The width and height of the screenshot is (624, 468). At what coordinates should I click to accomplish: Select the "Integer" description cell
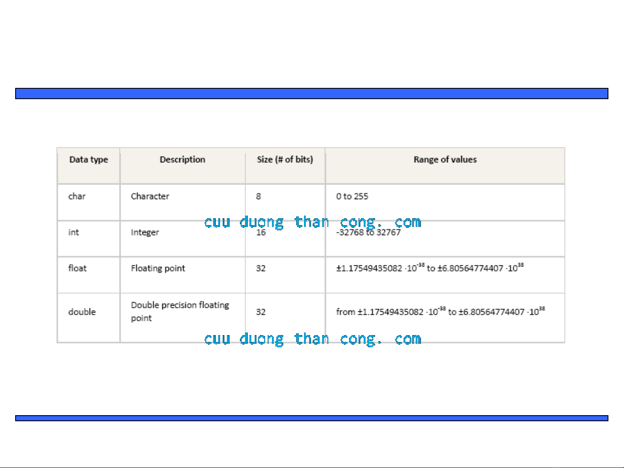pos(145,232)
